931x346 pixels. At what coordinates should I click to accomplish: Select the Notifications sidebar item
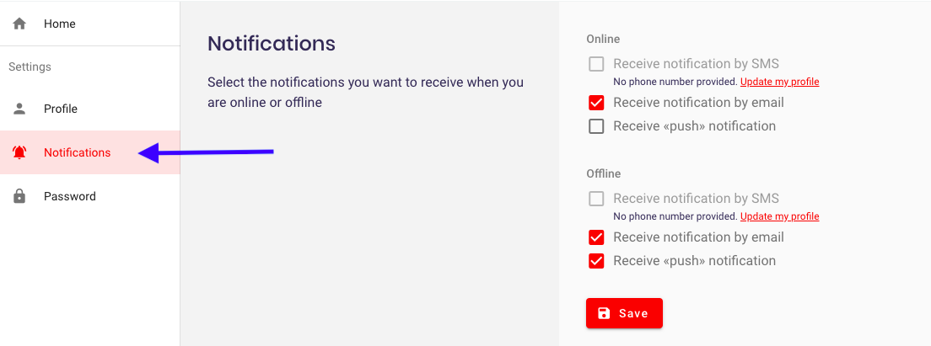click(89, 152)
